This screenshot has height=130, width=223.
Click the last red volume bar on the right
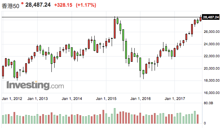pyautogui.click(x=198, y=119)
